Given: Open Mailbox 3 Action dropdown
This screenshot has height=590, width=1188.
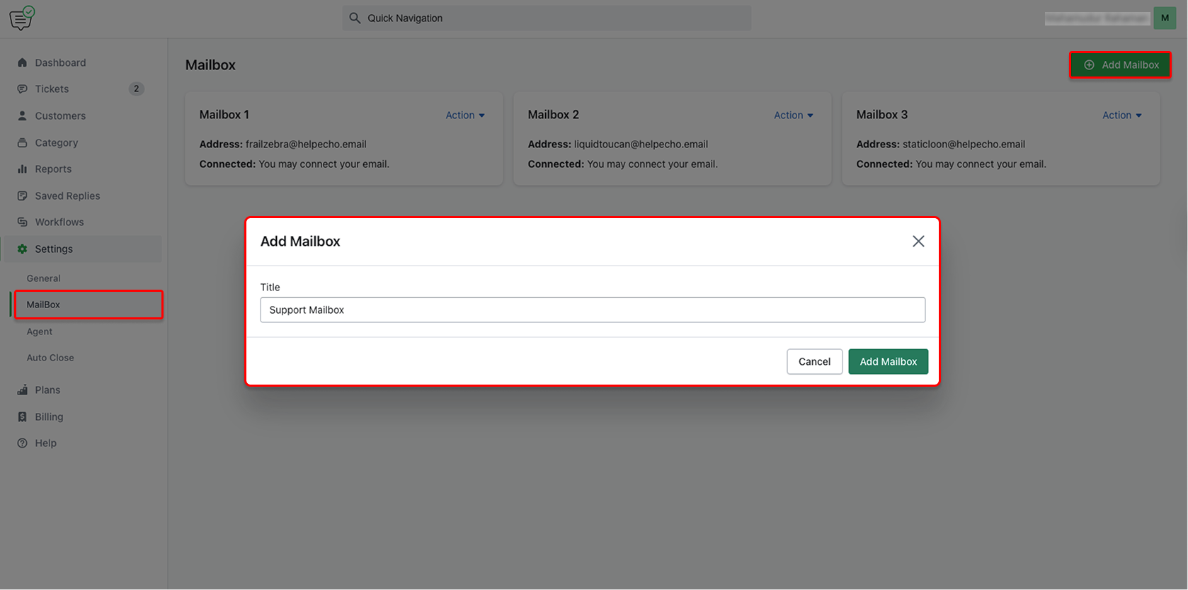Looking at the screenshot, I should (x=1121, y=115).
